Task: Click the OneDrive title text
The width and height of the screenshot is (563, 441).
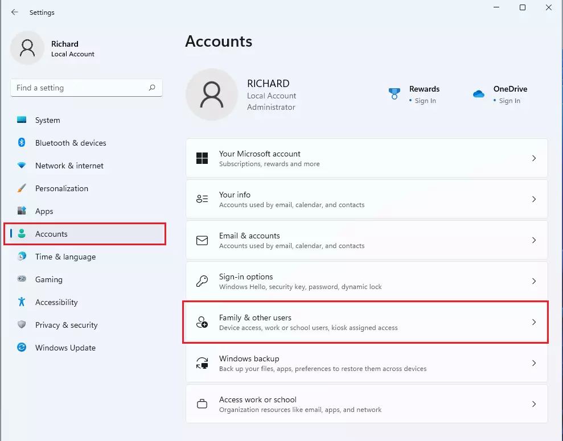Action: (510, 89)
